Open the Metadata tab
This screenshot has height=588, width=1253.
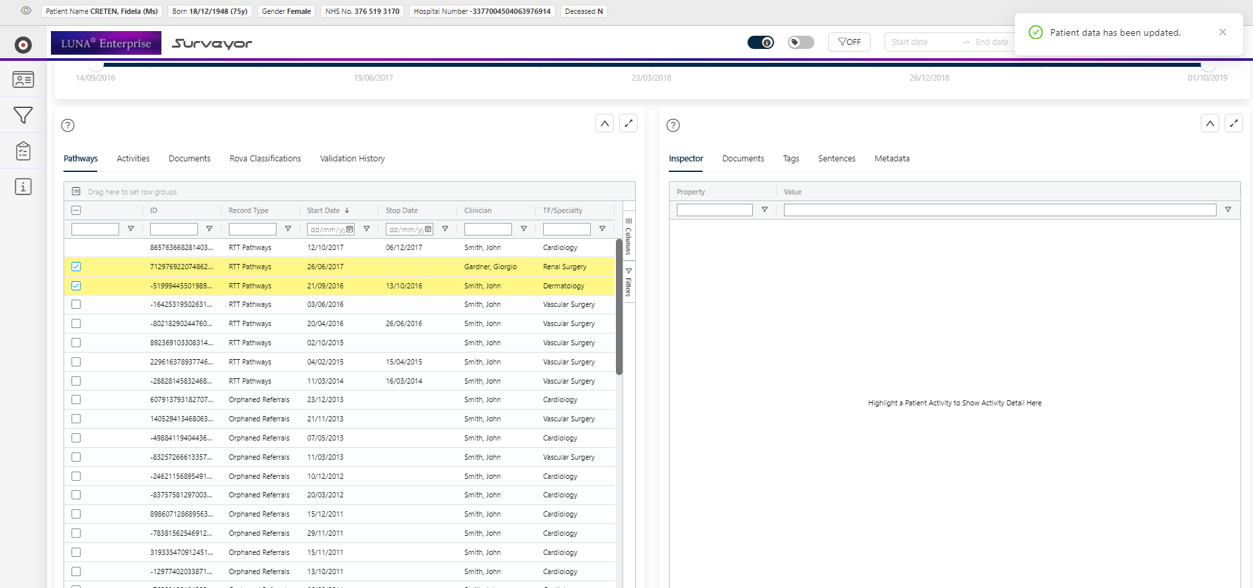[x=891, y=159]
